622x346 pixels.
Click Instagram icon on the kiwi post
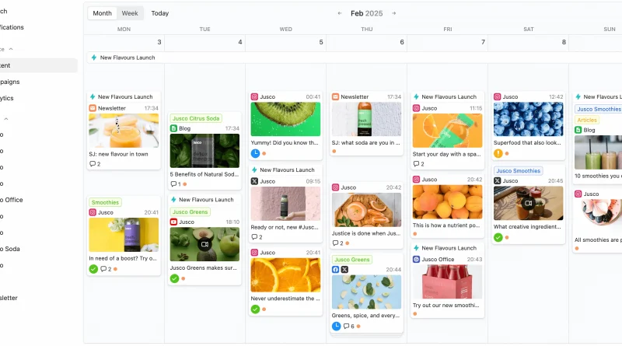[254, 97]
